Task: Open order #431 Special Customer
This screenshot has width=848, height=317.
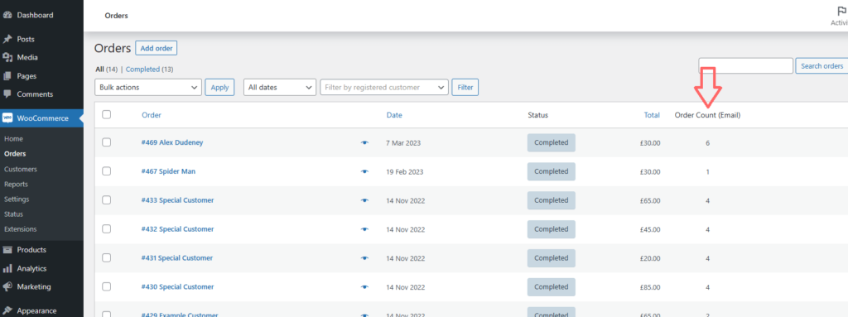Action: coord(177,258)
